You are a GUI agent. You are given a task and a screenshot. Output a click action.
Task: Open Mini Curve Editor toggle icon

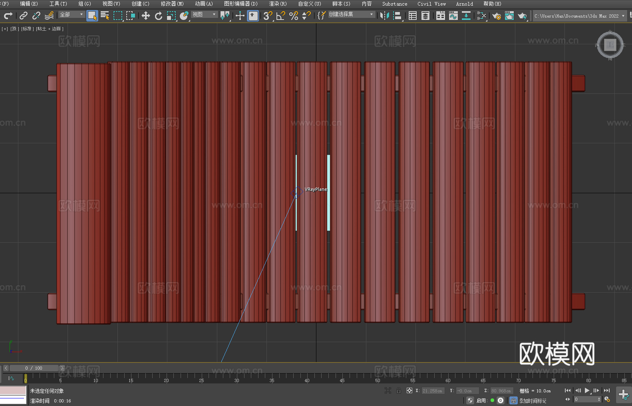pyautogui.click(x=11, y=378)
